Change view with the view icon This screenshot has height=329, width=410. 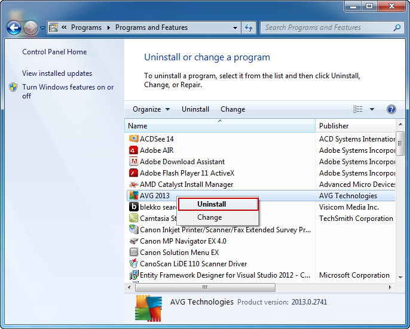coord(357,109)
